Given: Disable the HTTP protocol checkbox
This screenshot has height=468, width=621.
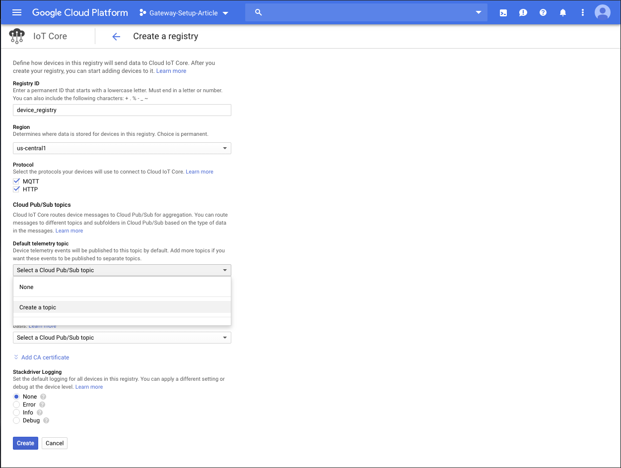Looking at the screenshot, I should tap(16, 189).
